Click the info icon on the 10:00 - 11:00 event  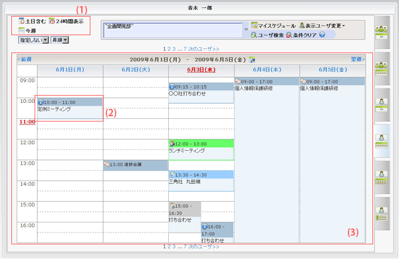(41, 102)
